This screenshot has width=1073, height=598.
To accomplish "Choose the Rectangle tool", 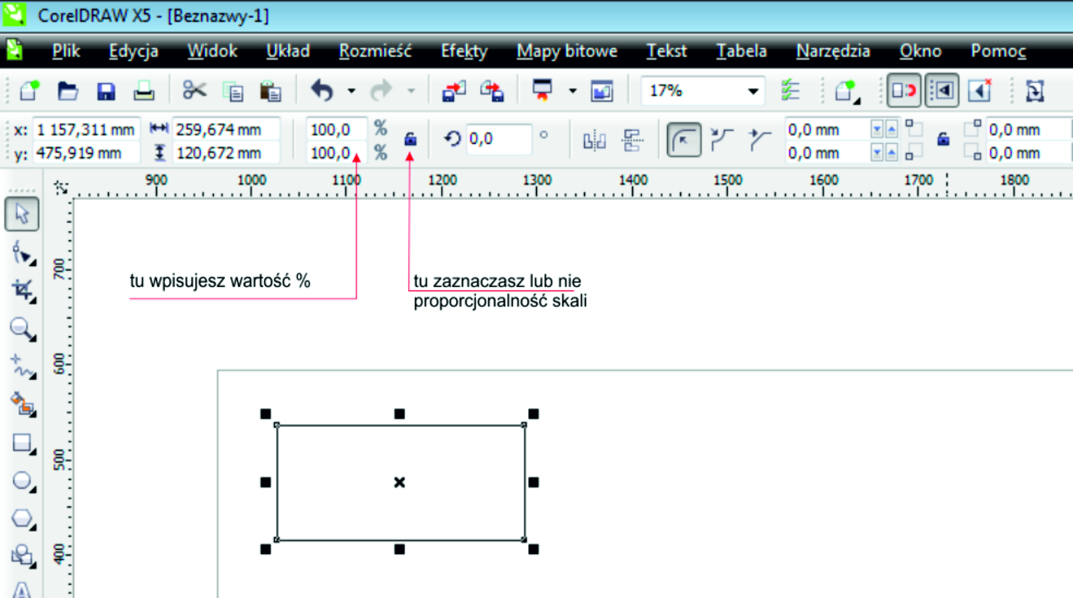I will coord(22,444).
